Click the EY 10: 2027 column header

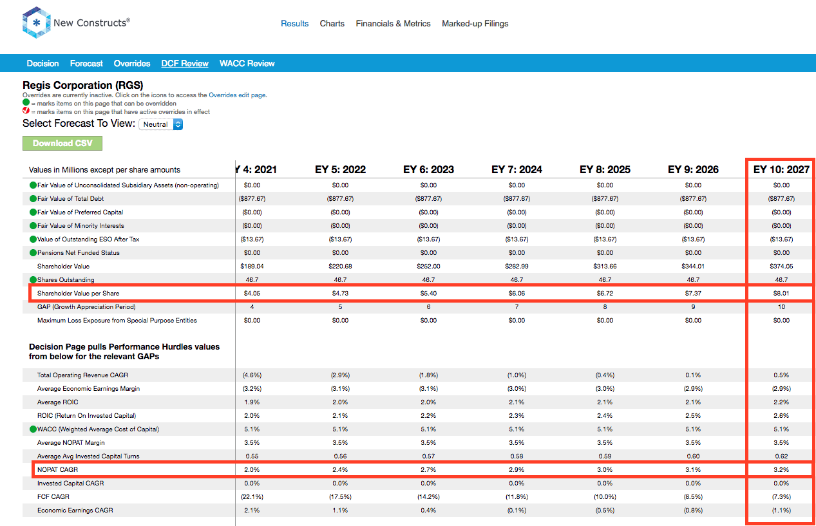(x=781, y=170)
